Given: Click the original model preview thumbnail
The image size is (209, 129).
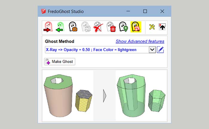Looking at the screenshot, I should click(68, 95).
